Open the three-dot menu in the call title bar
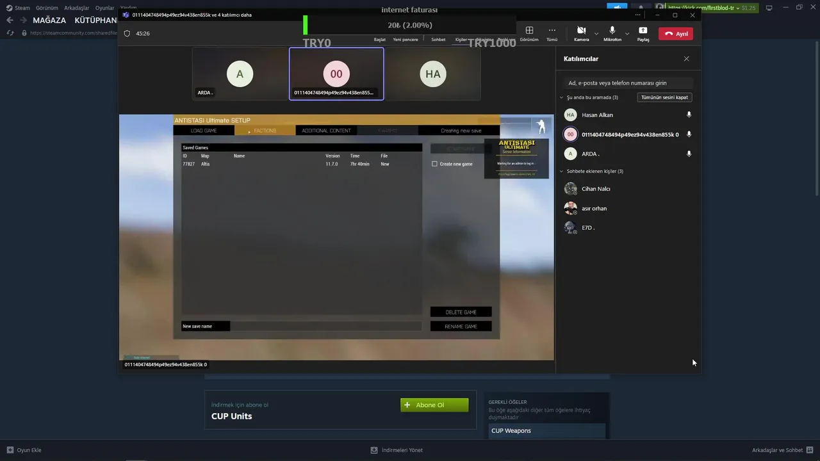 pyautogui.click(x=637, y=15)
